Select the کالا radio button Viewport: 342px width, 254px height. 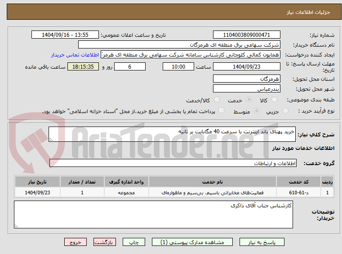[x=274, y=100]
